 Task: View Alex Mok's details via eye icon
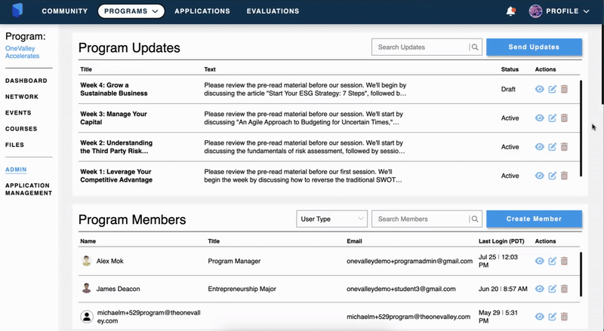(x=539, y=261)
